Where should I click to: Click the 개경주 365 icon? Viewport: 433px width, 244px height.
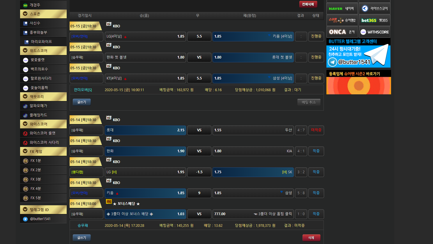(25, 5)
